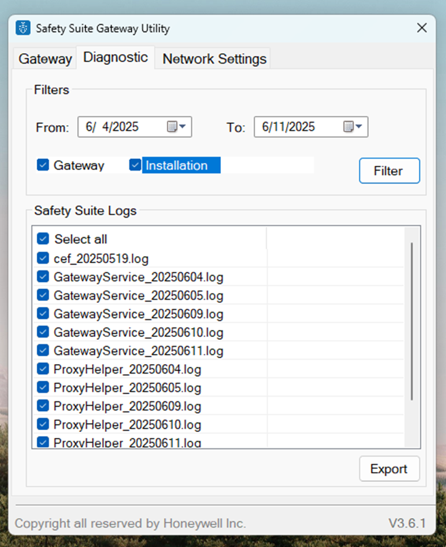
Task: Select the GatewayService_20250604.log file name
Action: coord(139,277)
